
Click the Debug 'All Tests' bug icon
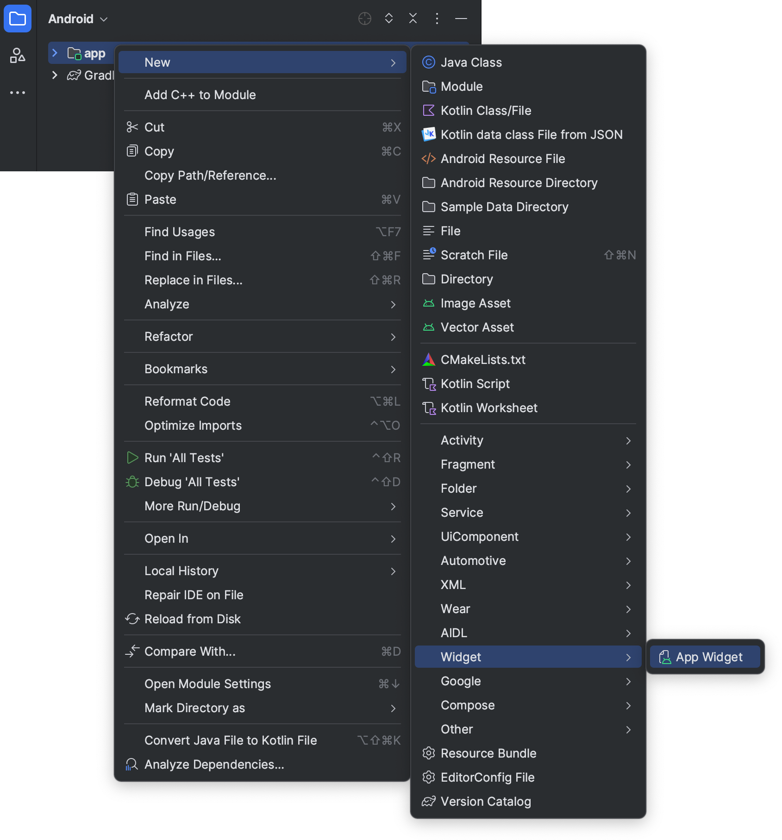pos(132,482)
